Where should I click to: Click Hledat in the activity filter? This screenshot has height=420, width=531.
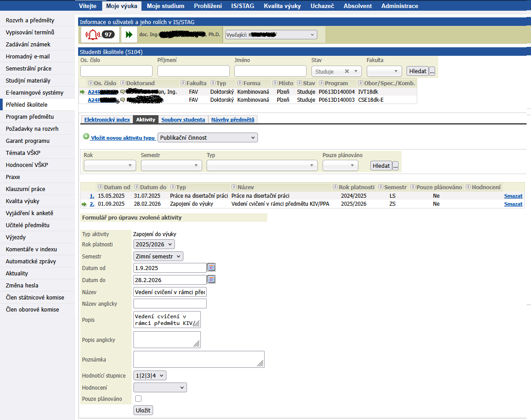coord(382,166)
